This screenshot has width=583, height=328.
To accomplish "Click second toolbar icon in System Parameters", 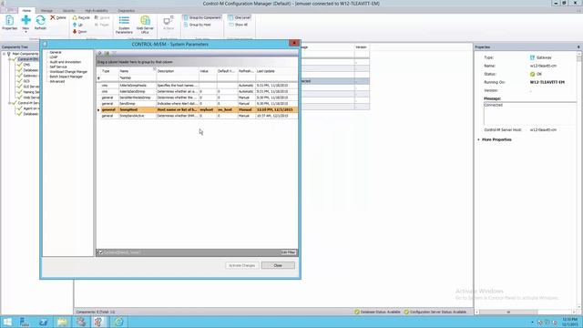I will [107, 54].
